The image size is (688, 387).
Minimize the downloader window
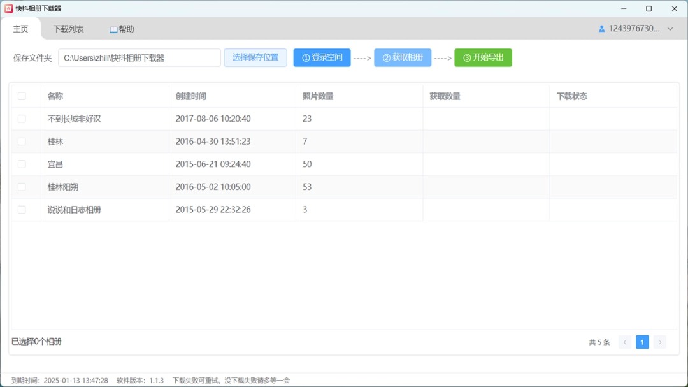(623, 9)
